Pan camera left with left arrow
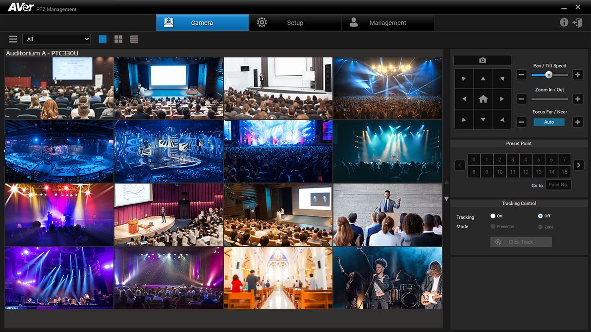 pos(464,99)
